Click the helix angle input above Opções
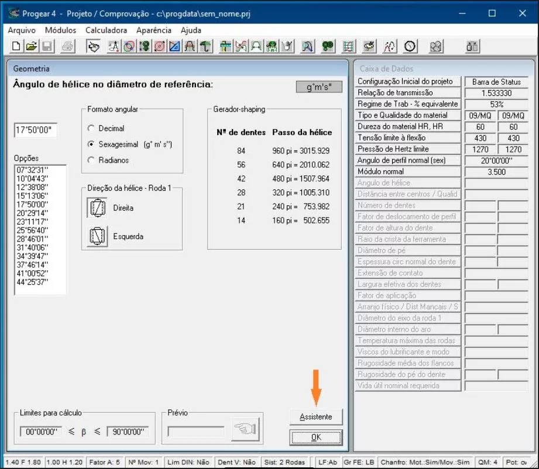 click(x=35, y=130)
